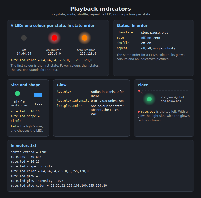Click the 'on (muted)' label
This screenshot has height=198, width=201.
coord(54,50)
